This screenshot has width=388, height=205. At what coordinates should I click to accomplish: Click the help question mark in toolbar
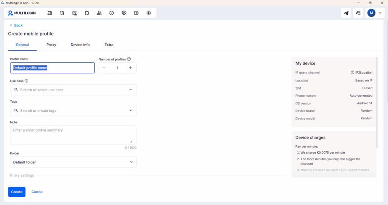click(111, 13)
